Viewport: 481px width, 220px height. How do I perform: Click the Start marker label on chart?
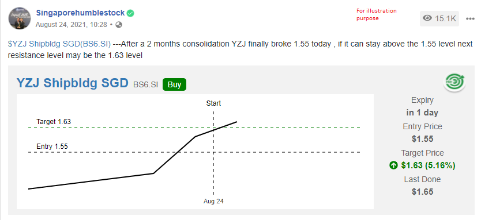tap(213, 103)
